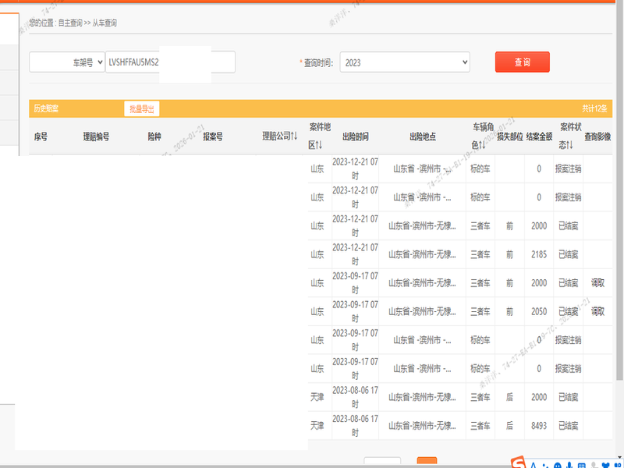Click 调取 link for the 2050 amount claim
The image size is (624, 468).
click(x=597, y=311)
